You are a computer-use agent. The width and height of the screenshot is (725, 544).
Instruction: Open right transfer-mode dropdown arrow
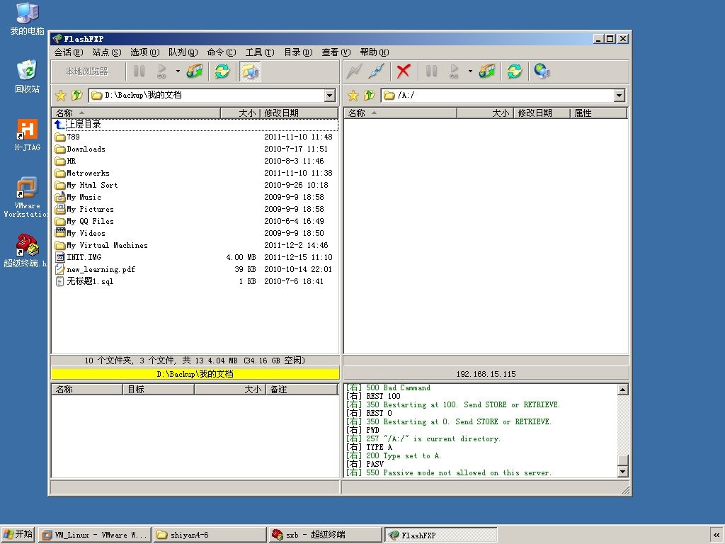(470, 72)
